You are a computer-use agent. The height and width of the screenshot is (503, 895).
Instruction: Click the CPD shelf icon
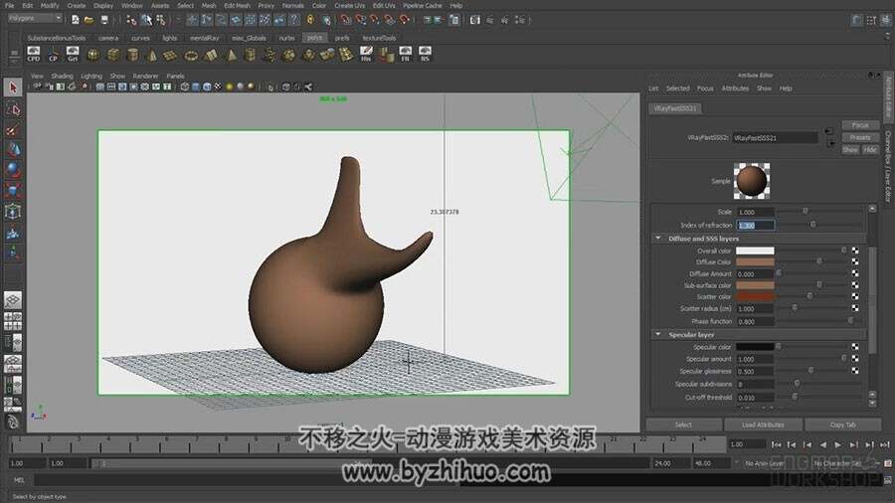click(34, 55)
